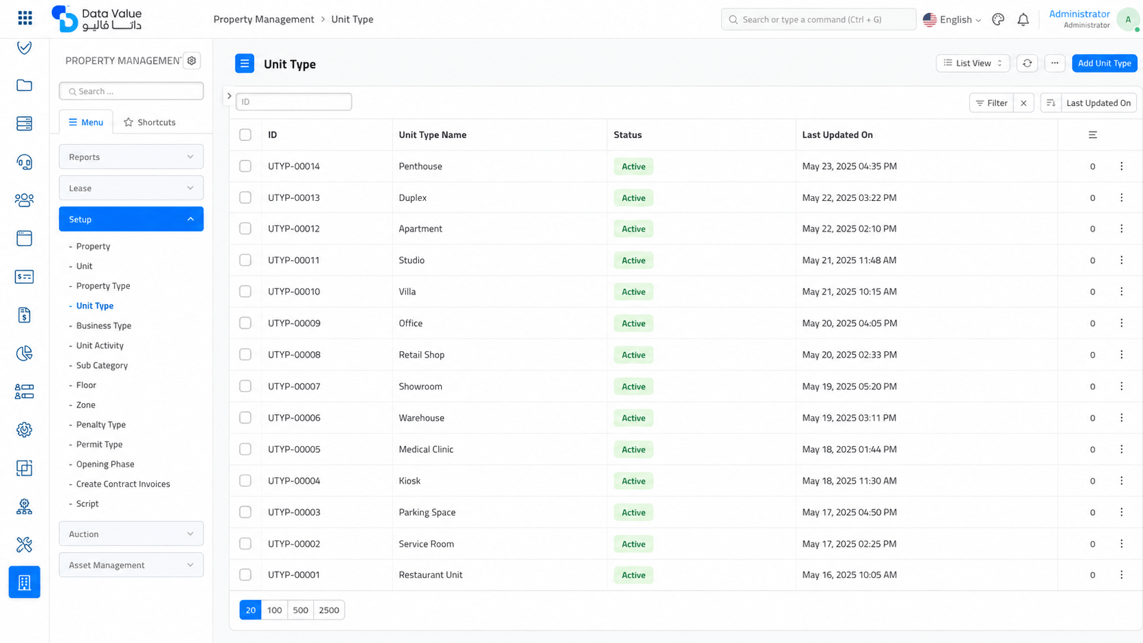The height and width of the screenshot is (643, 1143).
Task: Open the people group sidebar module
Action: click(25, 200)
